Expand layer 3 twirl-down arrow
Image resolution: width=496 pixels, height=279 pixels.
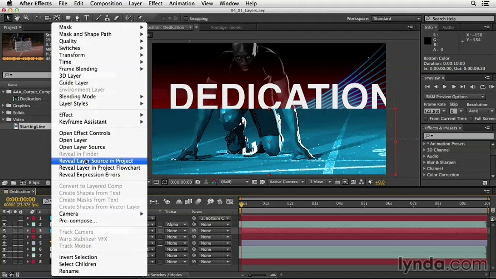(28, 231)
